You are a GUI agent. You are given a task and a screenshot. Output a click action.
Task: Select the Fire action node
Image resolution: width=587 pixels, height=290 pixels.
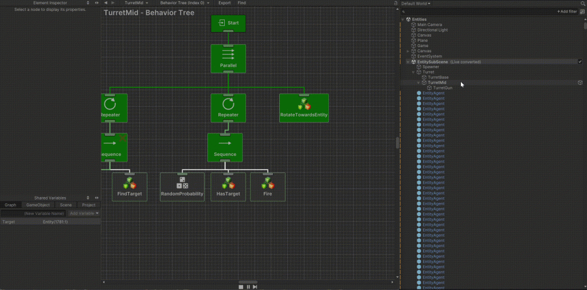coord(268,186)
